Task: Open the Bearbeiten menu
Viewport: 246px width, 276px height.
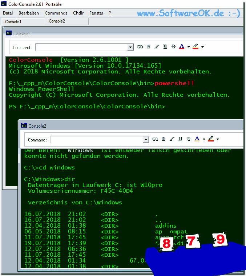Action: 29,13
